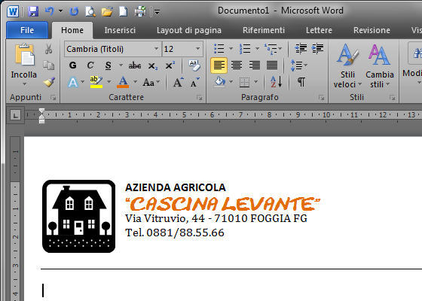Screen dimensions: 422x301
Task: Increase paragraph indent icon
Action: 317,49
